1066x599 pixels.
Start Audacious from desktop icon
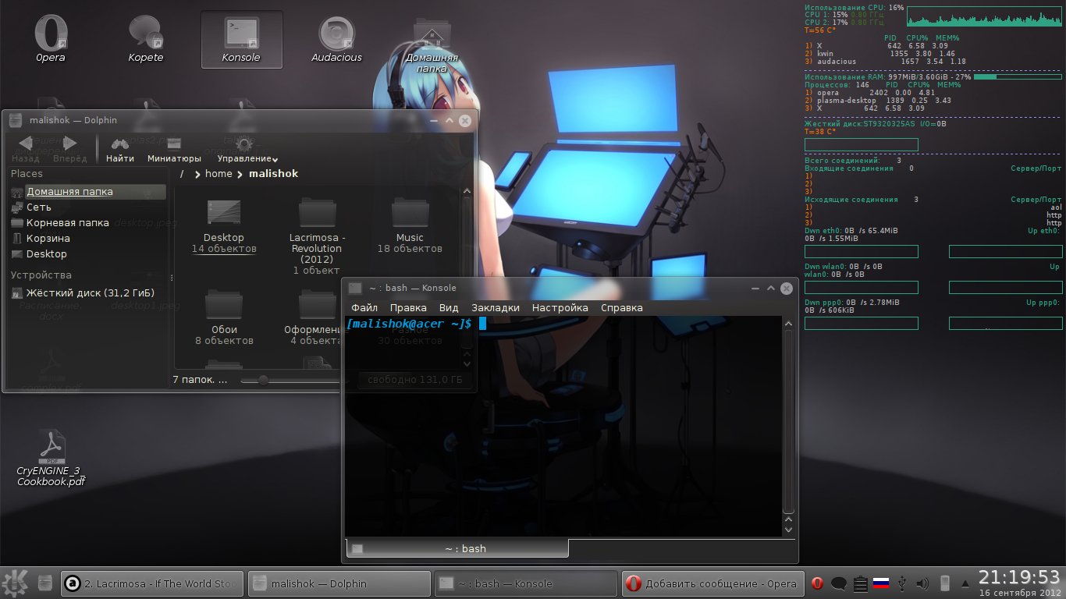336,39
